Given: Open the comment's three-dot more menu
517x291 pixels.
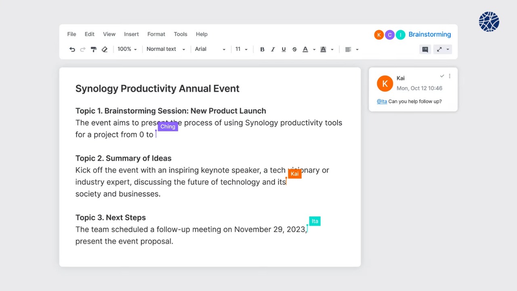Looking at the screenshot, I should (450, 76).
